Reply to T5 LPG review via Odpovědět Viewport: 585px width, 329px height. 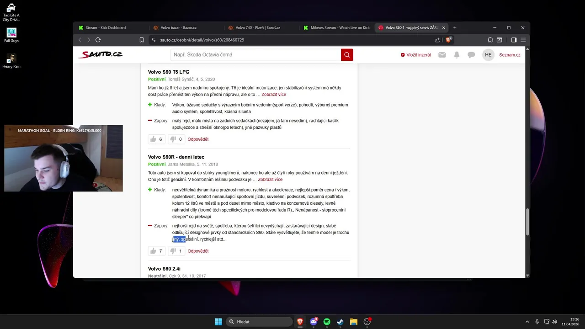[x=198, y=139]
